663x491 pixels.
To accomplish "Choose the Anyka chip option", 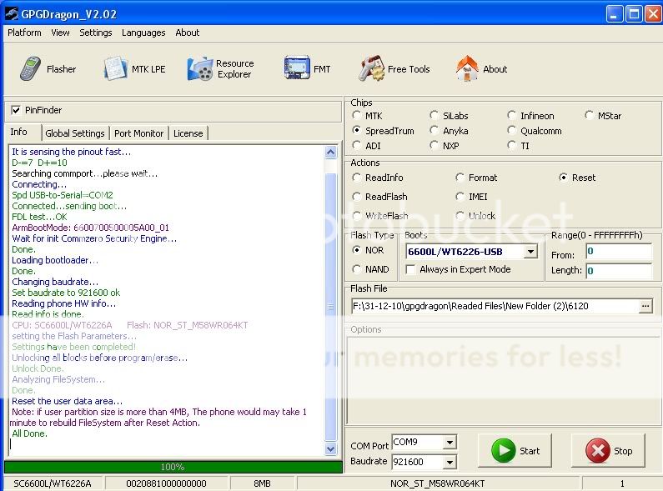I will point(434,131).
